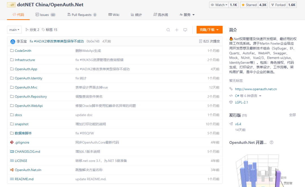Click the plus icon to create new file
Image resolution: width=305 pixels, height=187 pixels.
click(177, 30)
